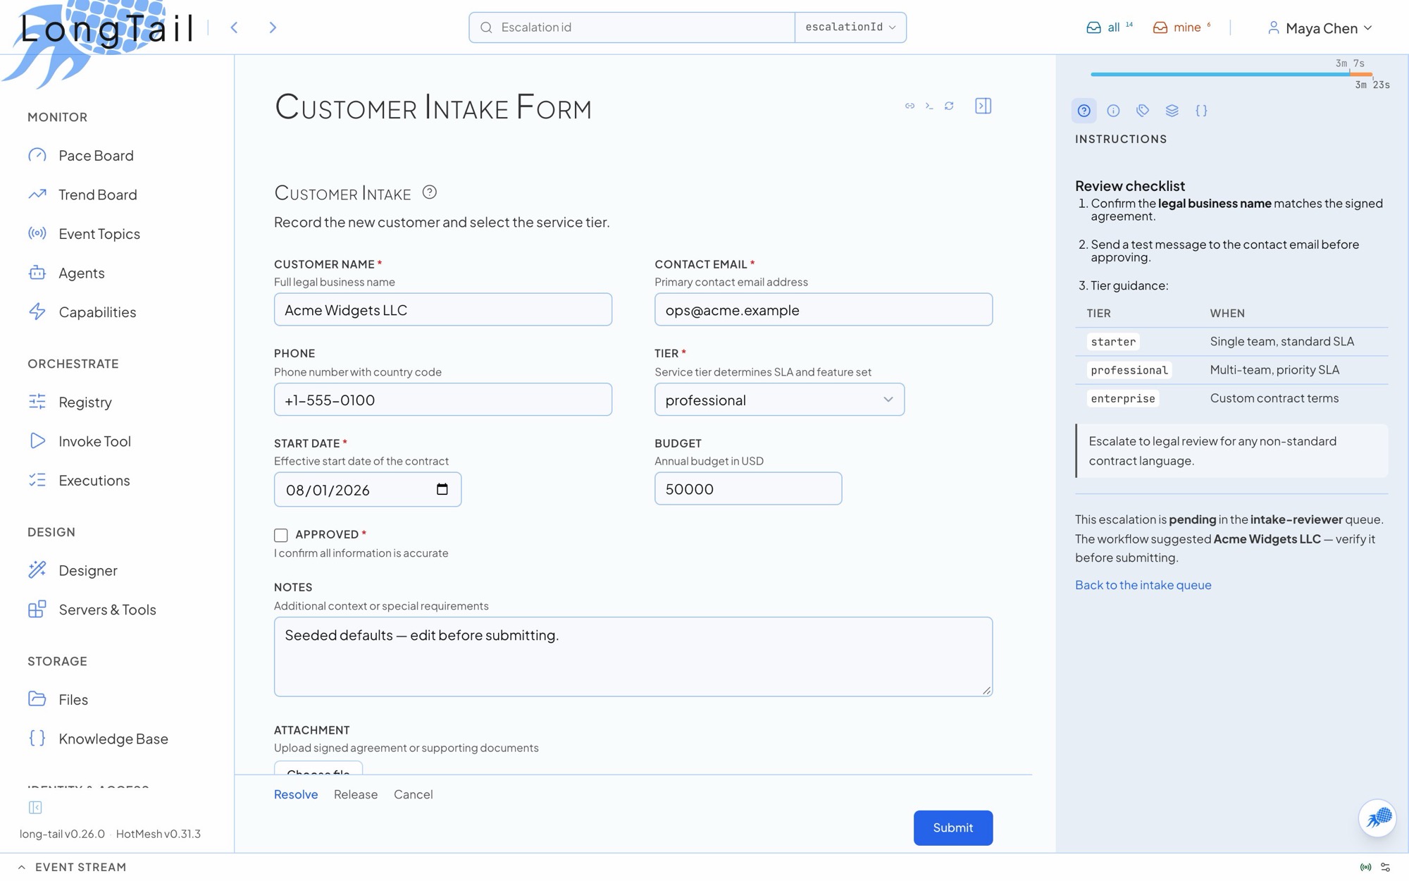Click the escalation timer progress bar

(x=1231, y=74)
